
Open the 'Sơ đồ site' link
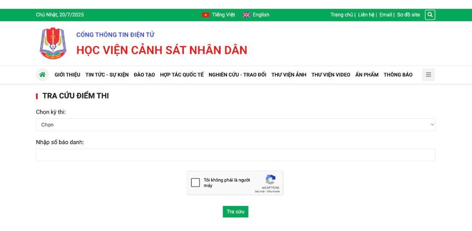pos(408,15)
